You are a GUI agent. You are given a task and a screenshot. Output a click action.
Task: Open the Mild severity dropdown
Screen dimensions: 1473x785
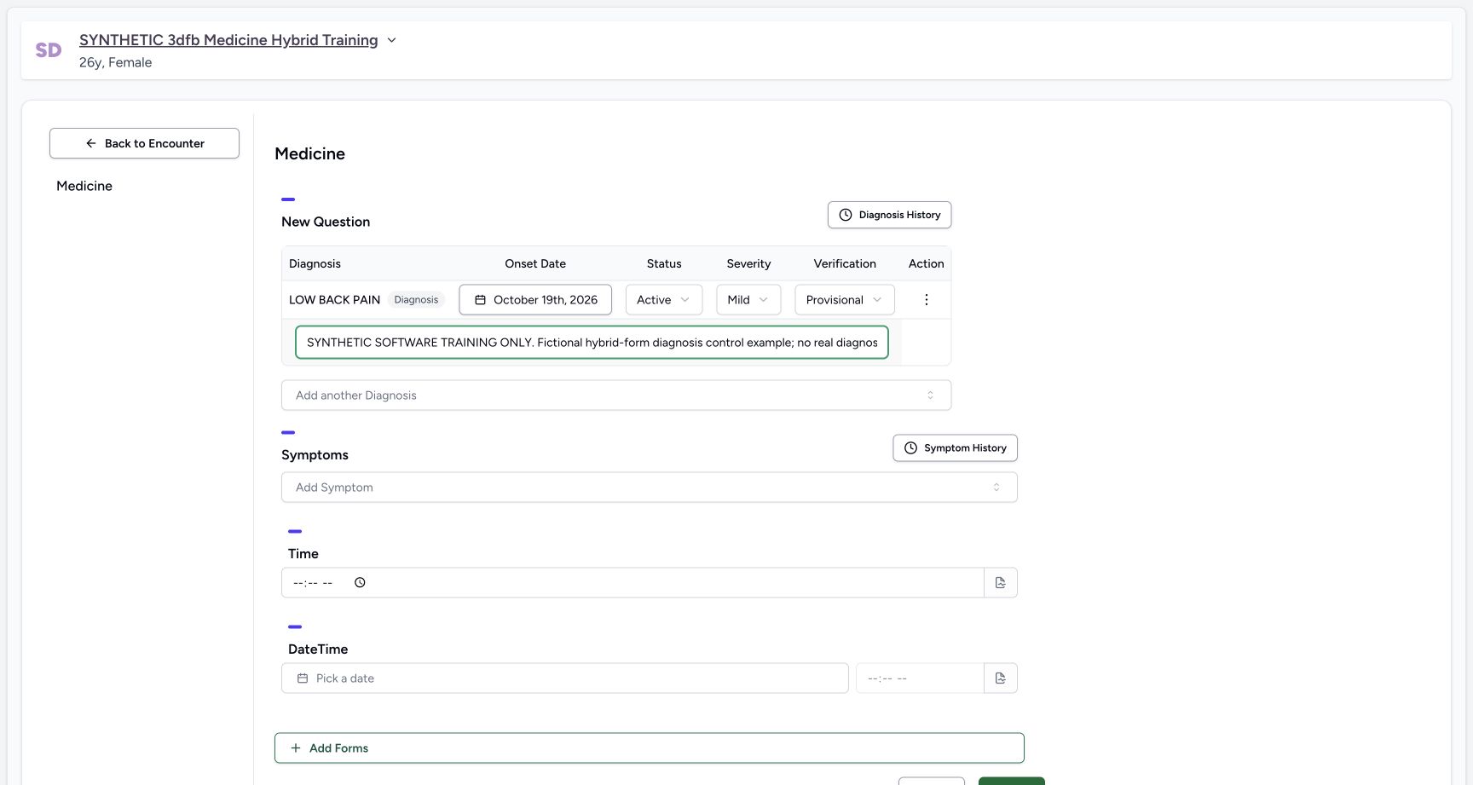(748, 300)
